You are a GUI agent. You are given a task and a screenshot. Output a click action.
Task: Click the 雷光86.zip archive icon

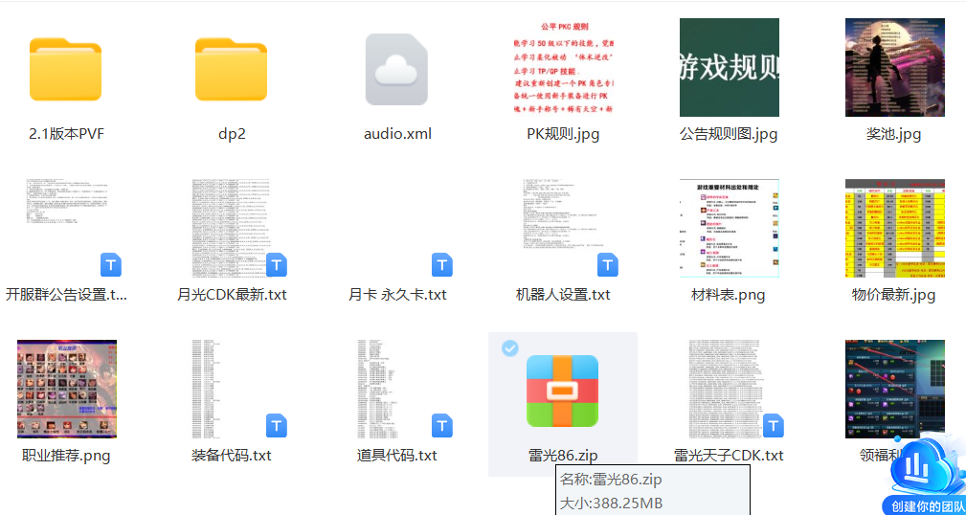click(x=562, y=392)
